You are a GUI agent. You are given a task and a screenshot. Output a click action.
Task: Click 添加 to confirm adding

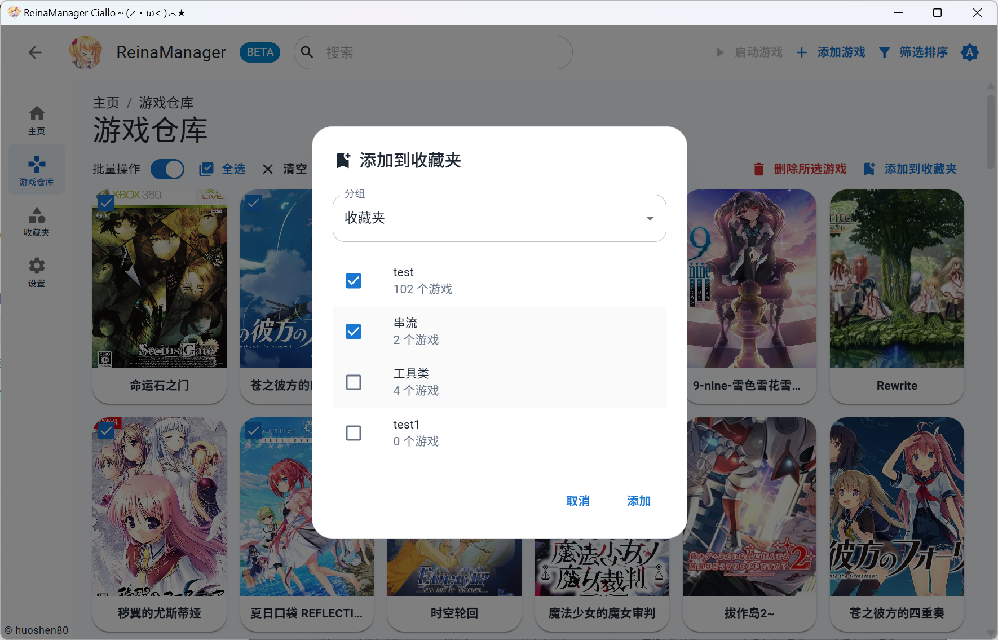pos(639,501)
